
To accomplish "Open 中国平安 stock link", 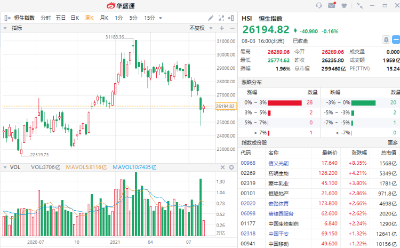I will pyautogui.click(x=278, y=234).
